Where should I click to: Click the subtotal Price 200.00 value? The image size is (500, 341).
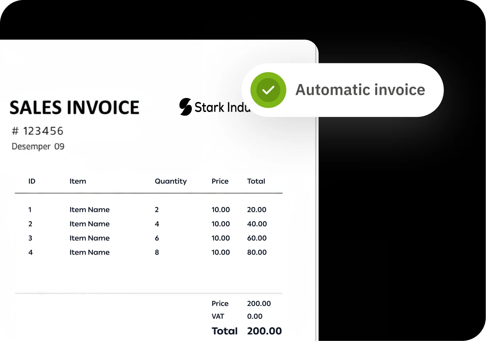[259, 304]
